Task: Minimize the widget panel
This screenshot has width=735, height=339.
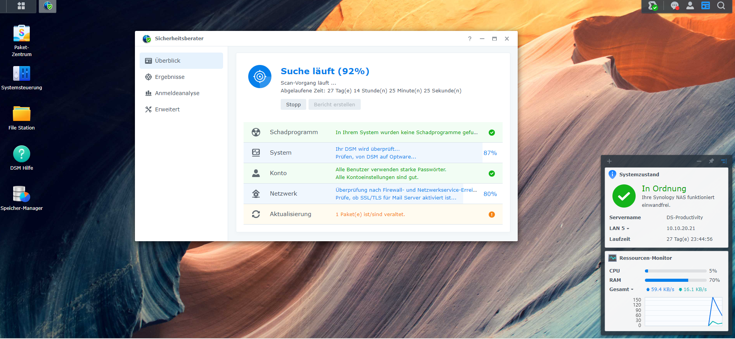Action: point(699,161)
